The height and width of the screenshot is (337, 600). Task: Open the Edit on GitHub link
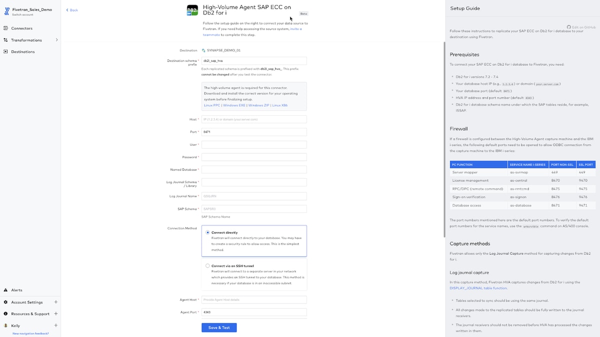point(581,27)
